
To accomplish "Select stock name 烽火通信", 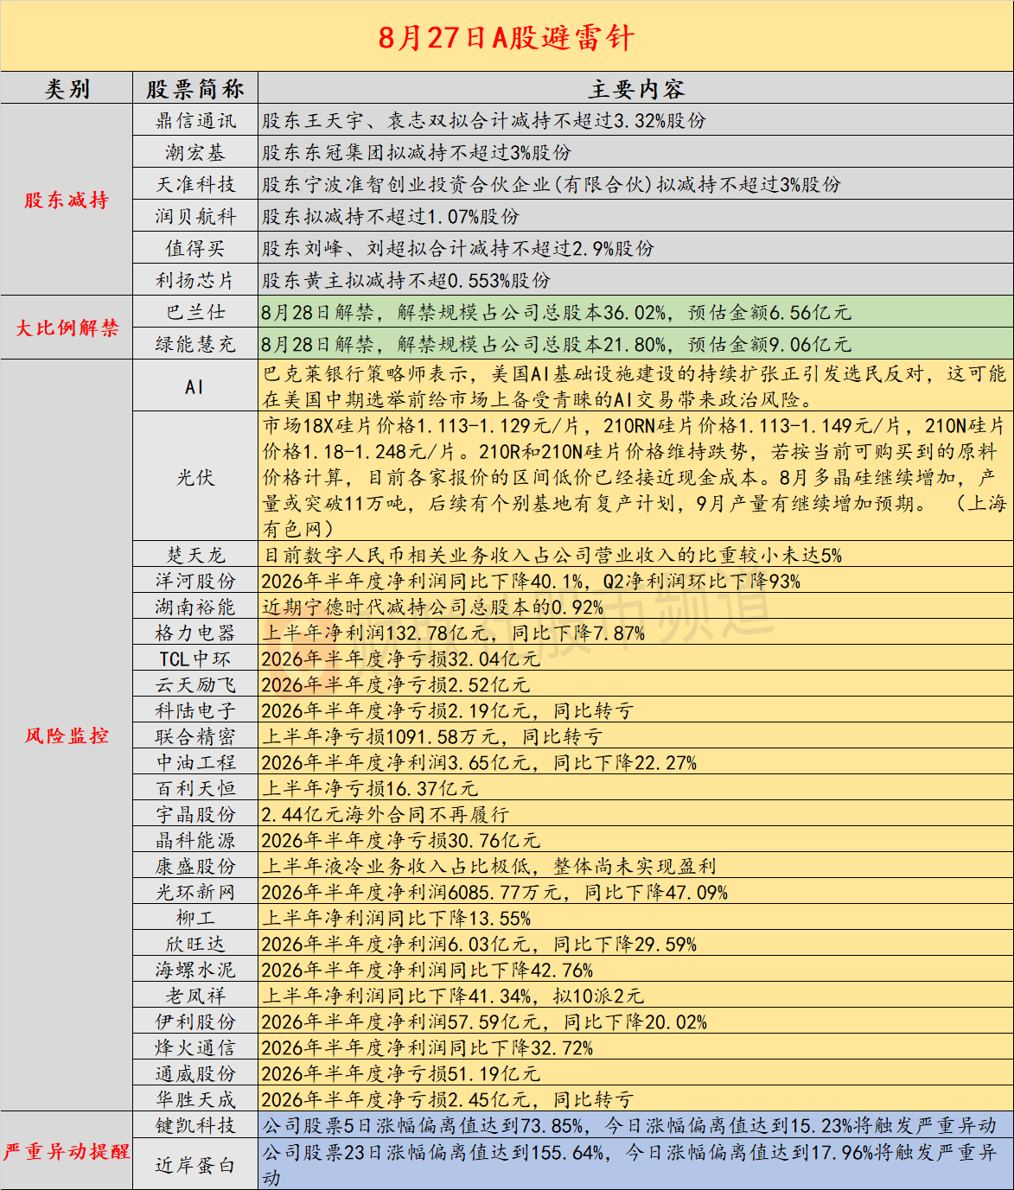I will tap(195, 1047).
